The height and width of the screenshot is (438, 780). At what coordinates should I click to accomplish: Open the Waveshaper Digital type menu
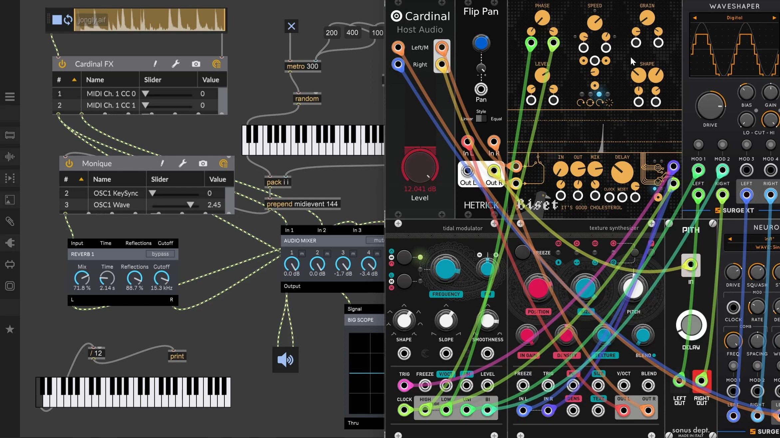point(734,18)
